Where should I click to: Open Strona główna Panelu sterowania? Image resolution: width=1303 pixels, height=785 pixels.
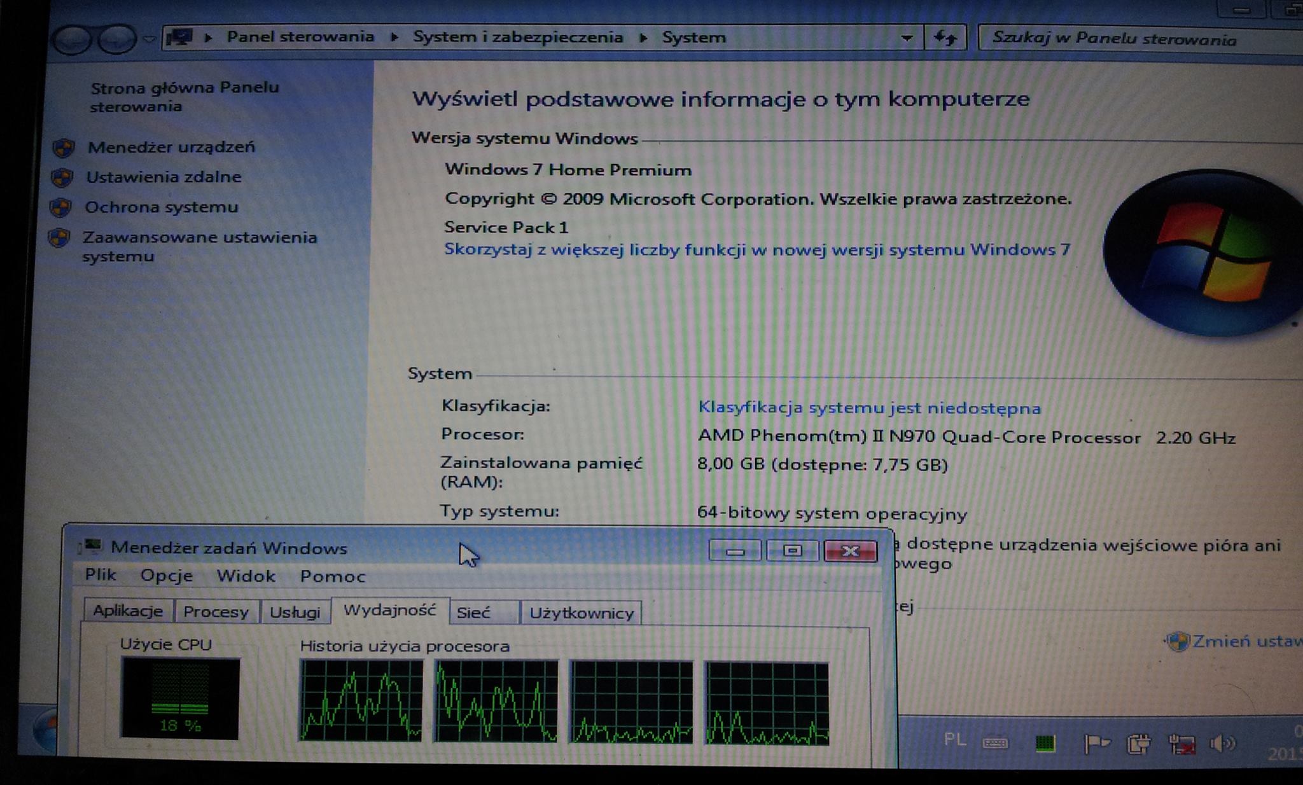[x=185, y=97]
